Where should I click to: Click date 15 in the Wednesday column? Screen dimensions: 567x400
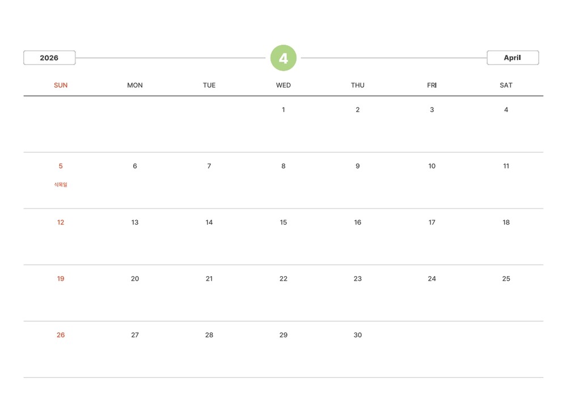click(283, 222)
